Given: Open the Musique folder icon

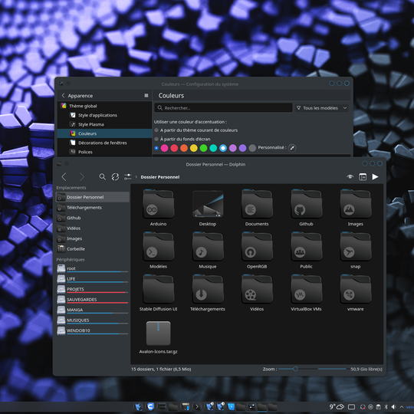Looking at the screenshot, I should click(x=208, y=246).
